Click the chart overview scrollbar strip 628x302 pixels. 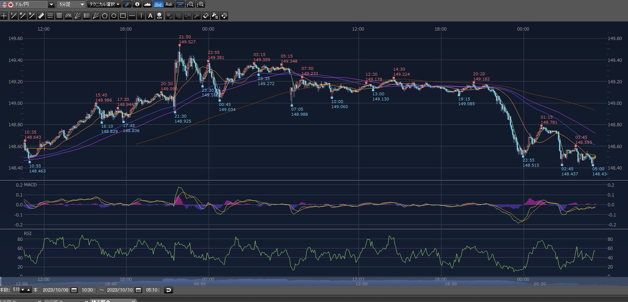click(x=313, y=282)
